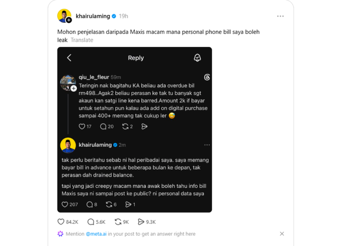The image size is (342, 246).
Task: Like qiu_le_fleur's reply with 17 likes
Action: pos(82,127)
